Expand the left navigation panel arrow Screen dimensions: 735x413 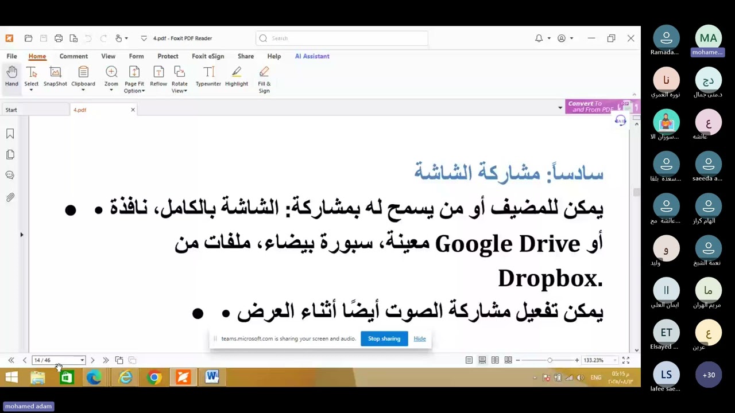click(22, 235)
